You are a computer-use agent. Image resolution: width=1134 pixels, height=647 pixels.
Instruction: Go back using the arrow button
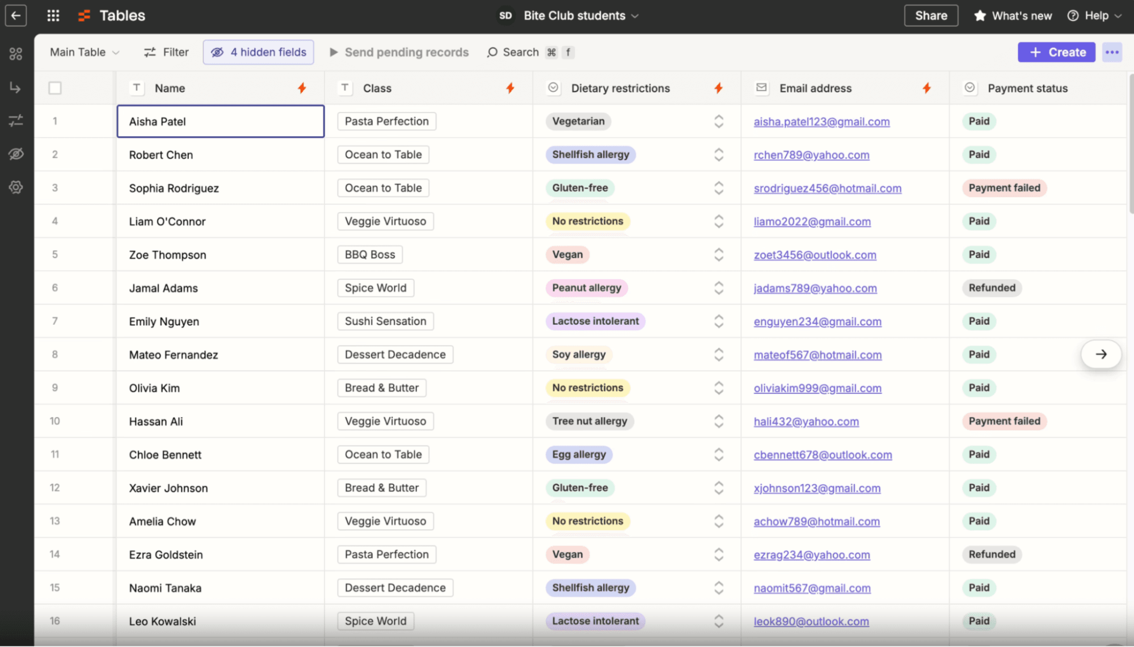16,15
